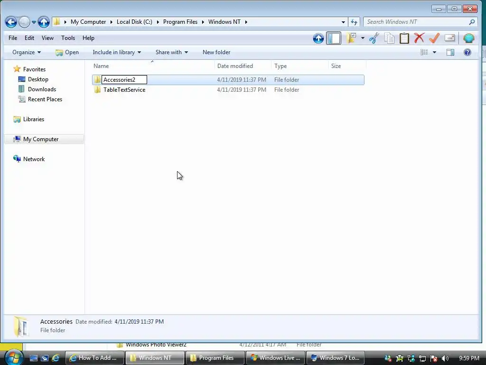Click the volume speaker tray icon

445,358
